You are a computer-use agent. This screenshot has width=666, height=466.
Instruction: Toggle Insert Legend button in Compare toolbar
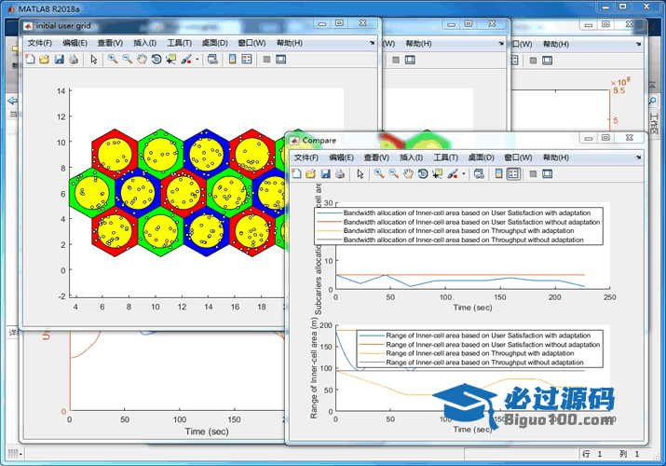[x=513, y=174]
